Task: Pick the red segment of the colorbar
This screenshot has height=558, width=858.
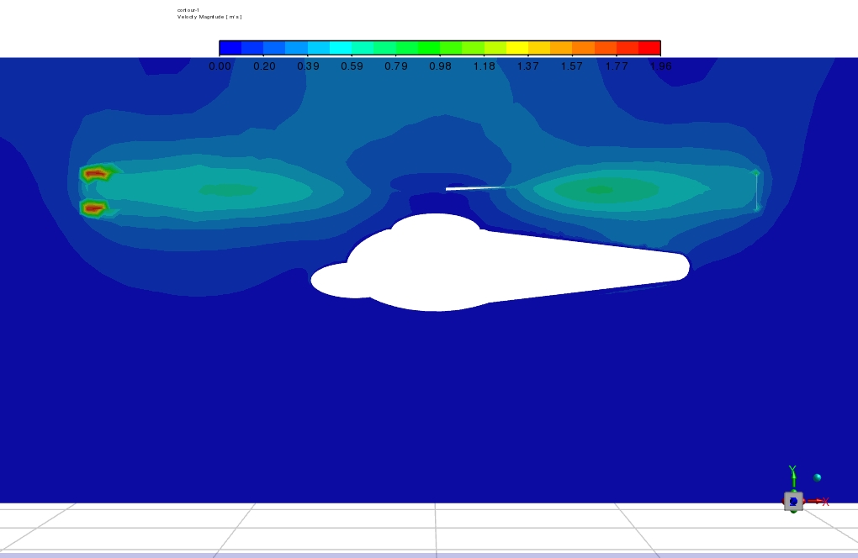Action: pos(649,48)
